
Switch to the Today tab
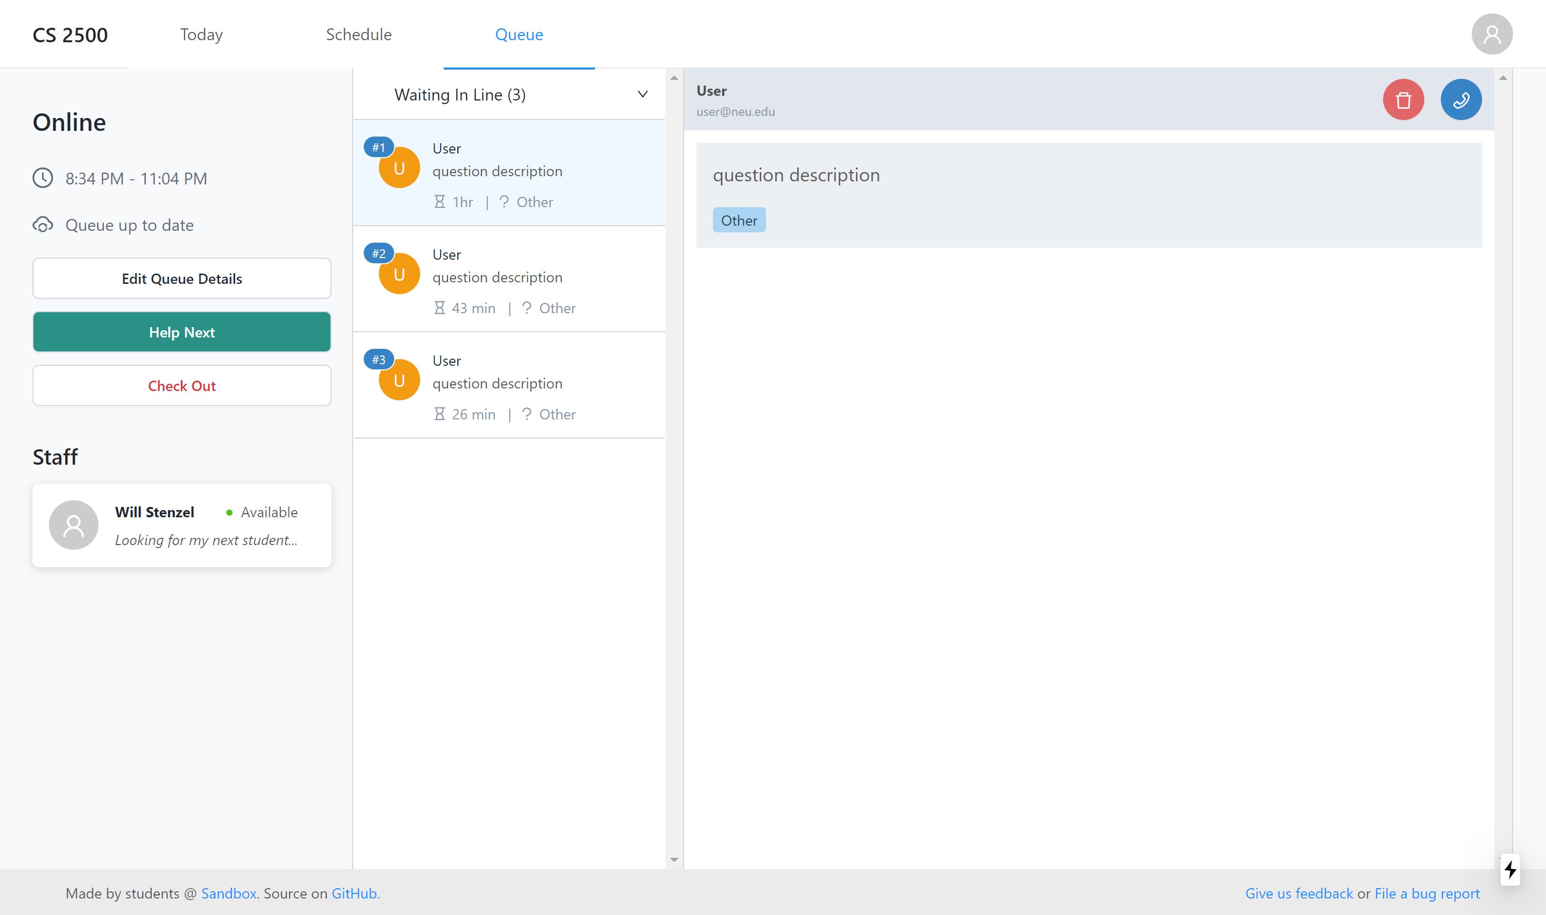coord(201,35)
